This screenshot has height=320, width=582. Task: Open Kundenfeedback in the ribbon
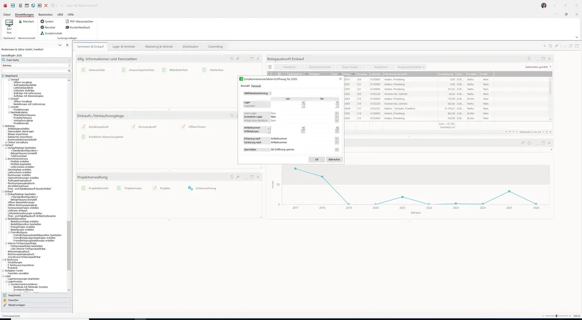[x=78, y=27]
